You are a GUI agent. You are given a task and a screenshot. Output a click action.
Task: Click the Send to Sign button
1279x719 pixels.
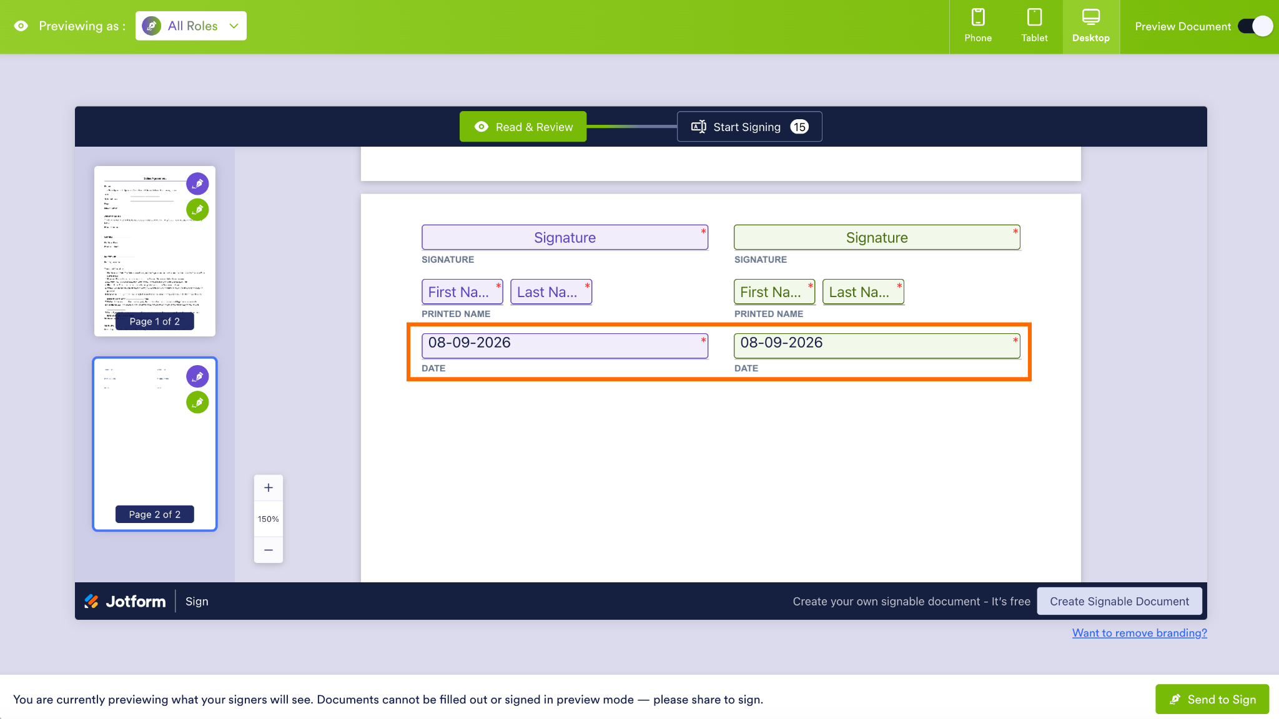tap(1212, 699)
